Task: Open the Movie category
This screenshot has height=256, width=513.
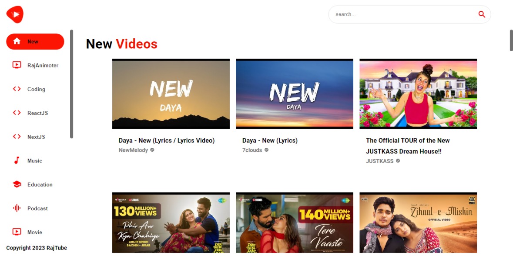Action: point(34,232)
